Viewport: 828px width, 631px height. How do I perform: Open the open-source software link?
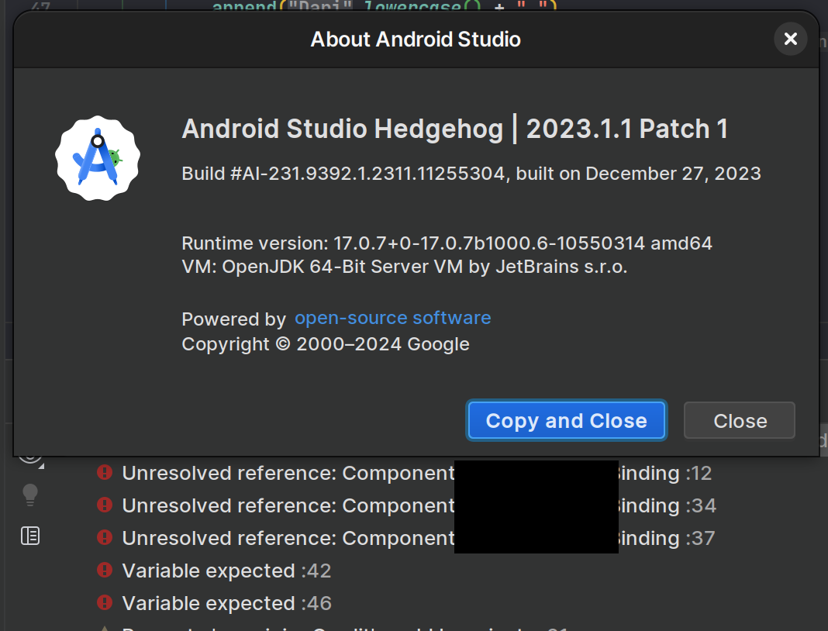[392, 318]
